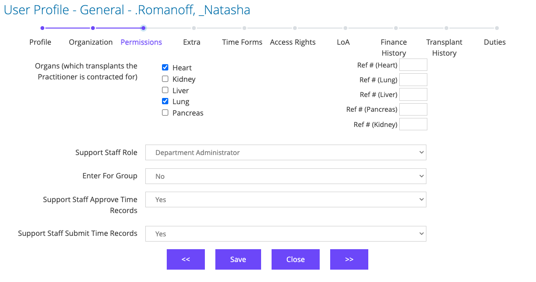Open the Transplant History step
The image size is (536, 282).
(x=444, y=48)
